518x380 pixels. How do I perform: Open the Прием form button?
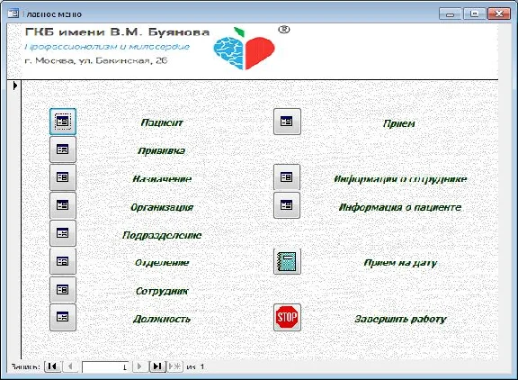tap(287, 122)
